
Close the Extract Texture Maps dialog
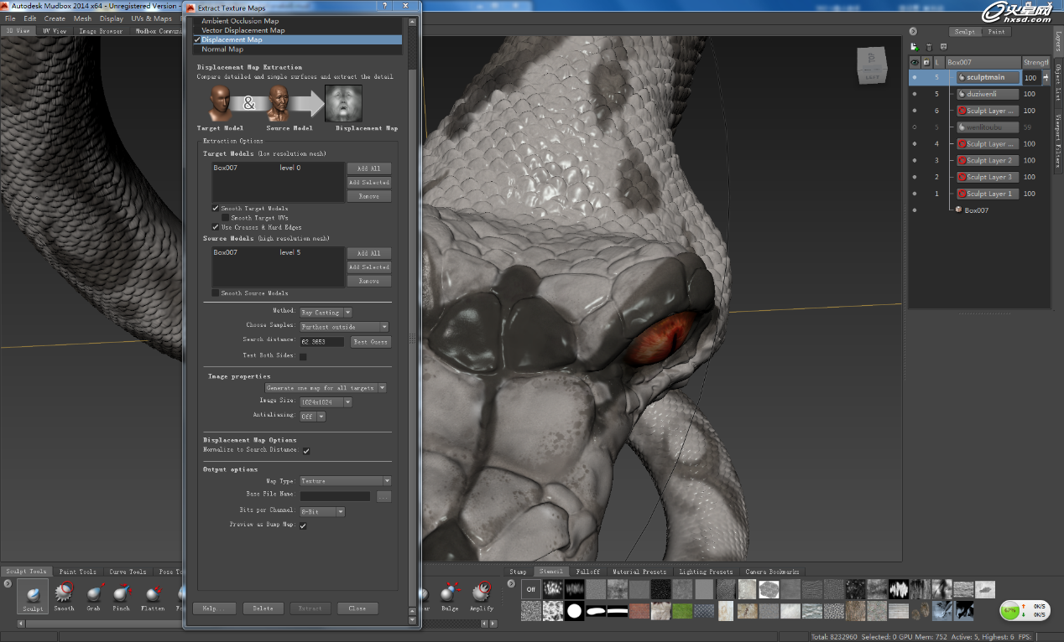[x=357, y=608]
